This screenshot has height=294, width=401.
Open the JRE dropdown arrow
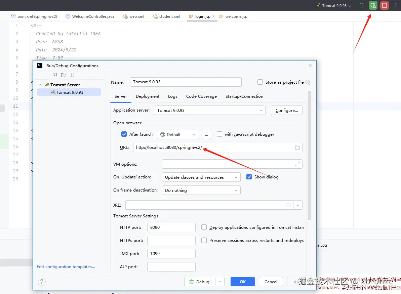[298, 205]
